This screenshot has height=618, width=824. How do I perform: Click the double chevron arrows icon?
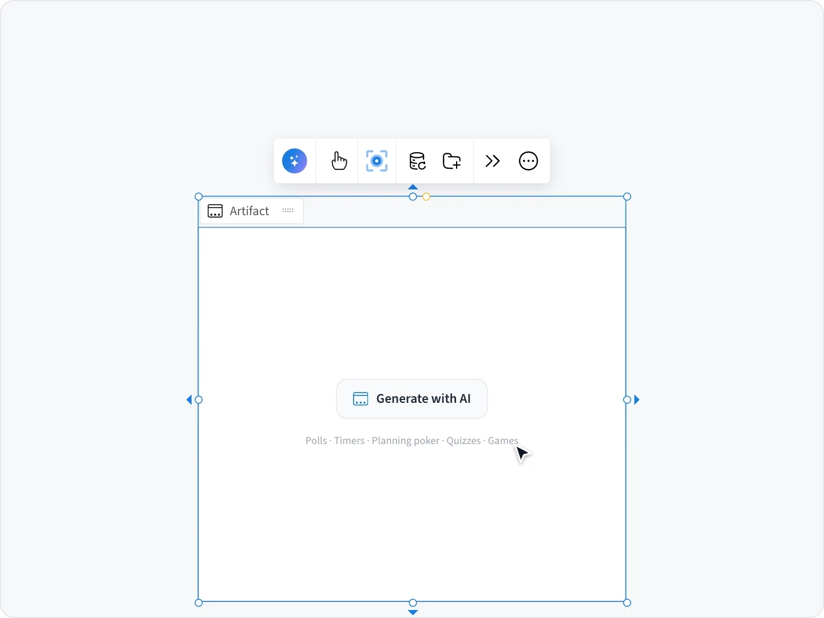(493, 161)
